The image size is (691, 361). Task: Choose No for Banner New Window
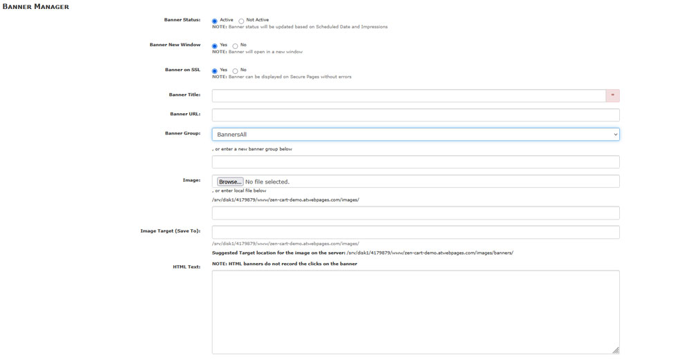point(235,46)
